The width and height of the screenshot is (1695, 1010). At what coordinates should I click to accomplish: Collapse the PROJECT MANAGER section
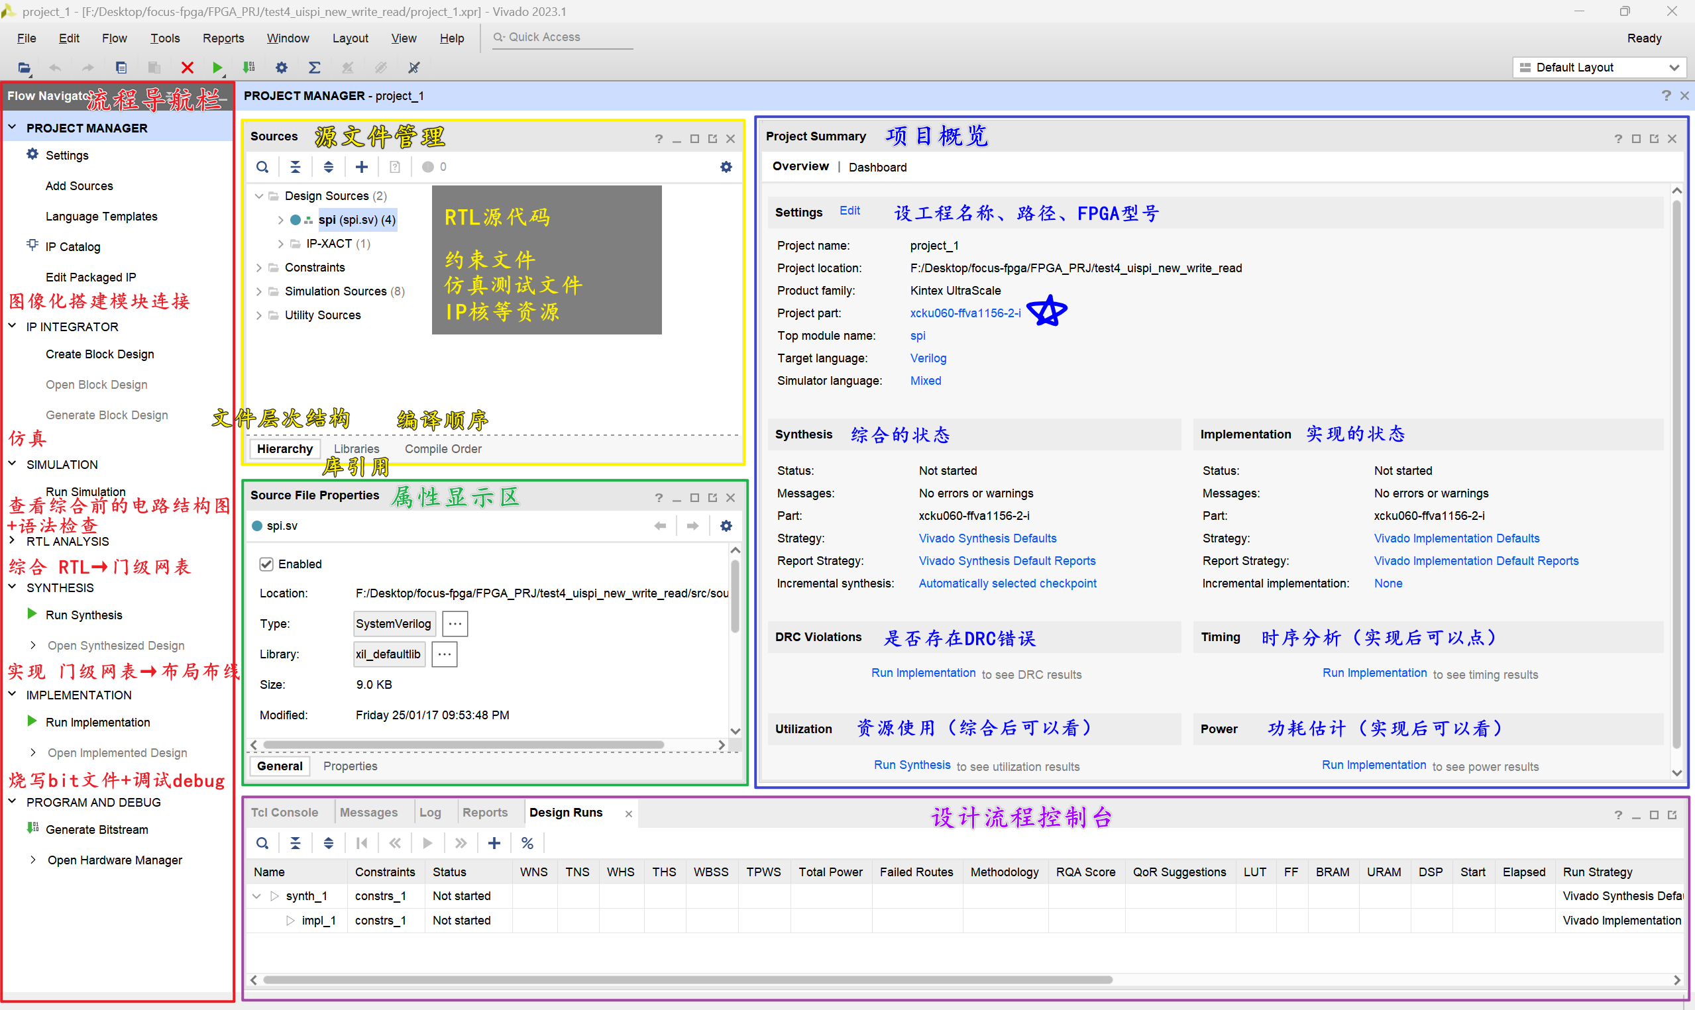tap(12, 127)
